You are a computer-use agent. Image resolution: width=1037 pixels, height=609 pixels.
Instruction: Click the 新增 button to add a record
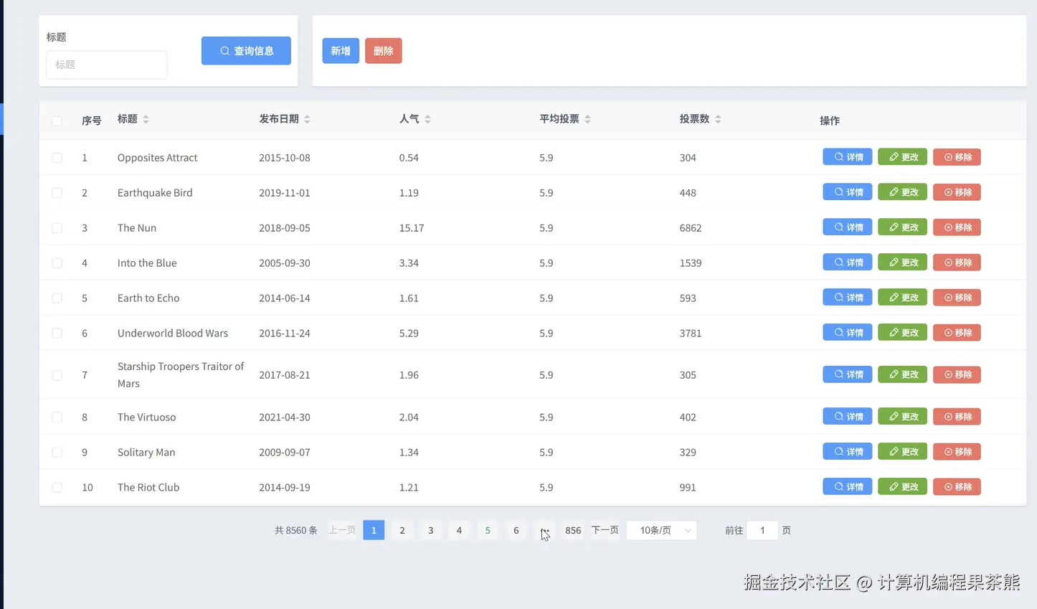tap(340, 51)
